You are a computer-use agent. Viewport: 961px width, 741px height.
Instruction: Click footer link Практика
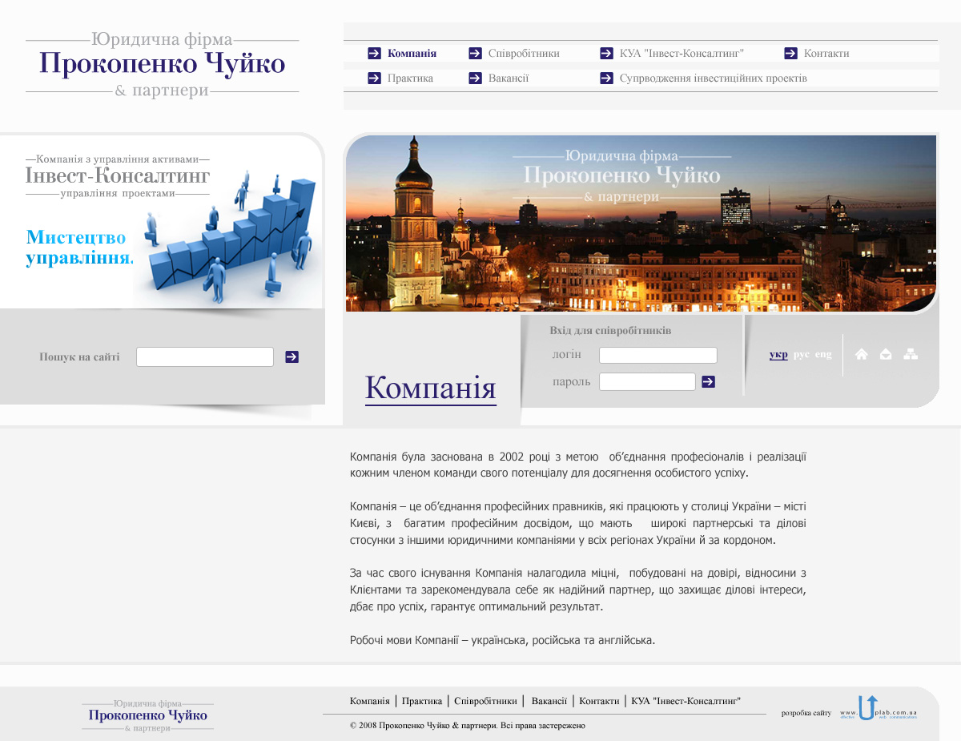pyautogui.click(x=422, y=701)
